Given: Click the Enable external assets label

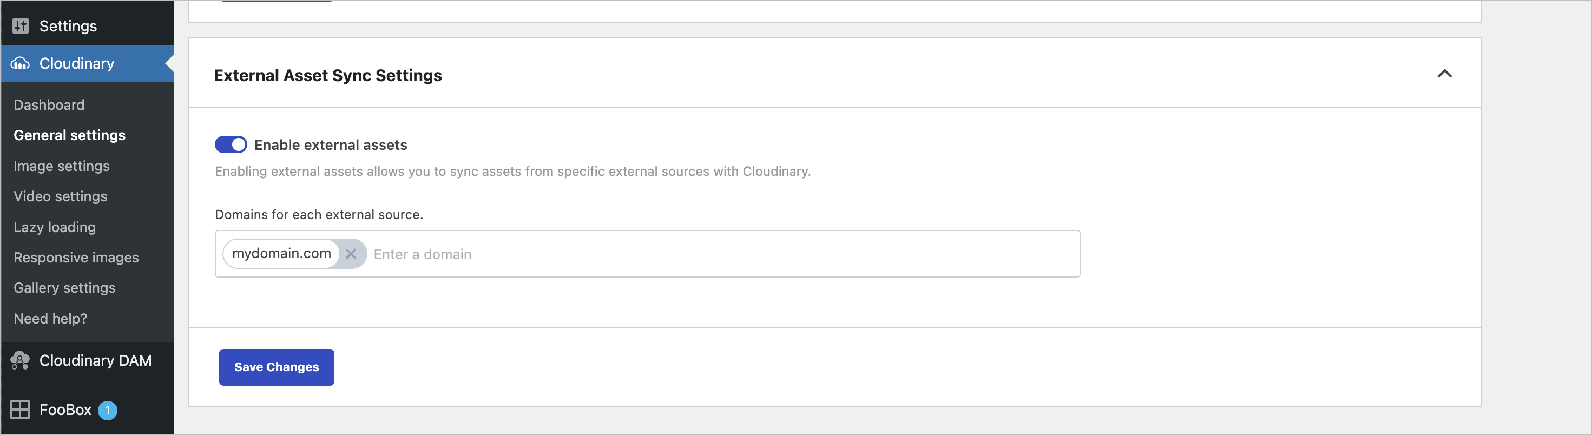Looking at the screenshot, I should tap(331, 144).
